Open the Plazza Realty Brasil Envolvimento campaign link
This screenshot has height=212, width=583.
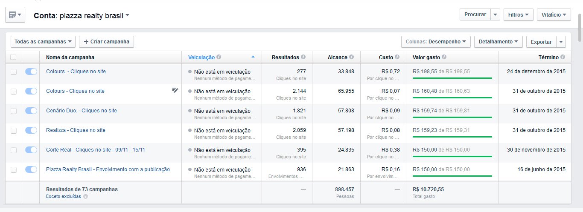tap(108, 169)
